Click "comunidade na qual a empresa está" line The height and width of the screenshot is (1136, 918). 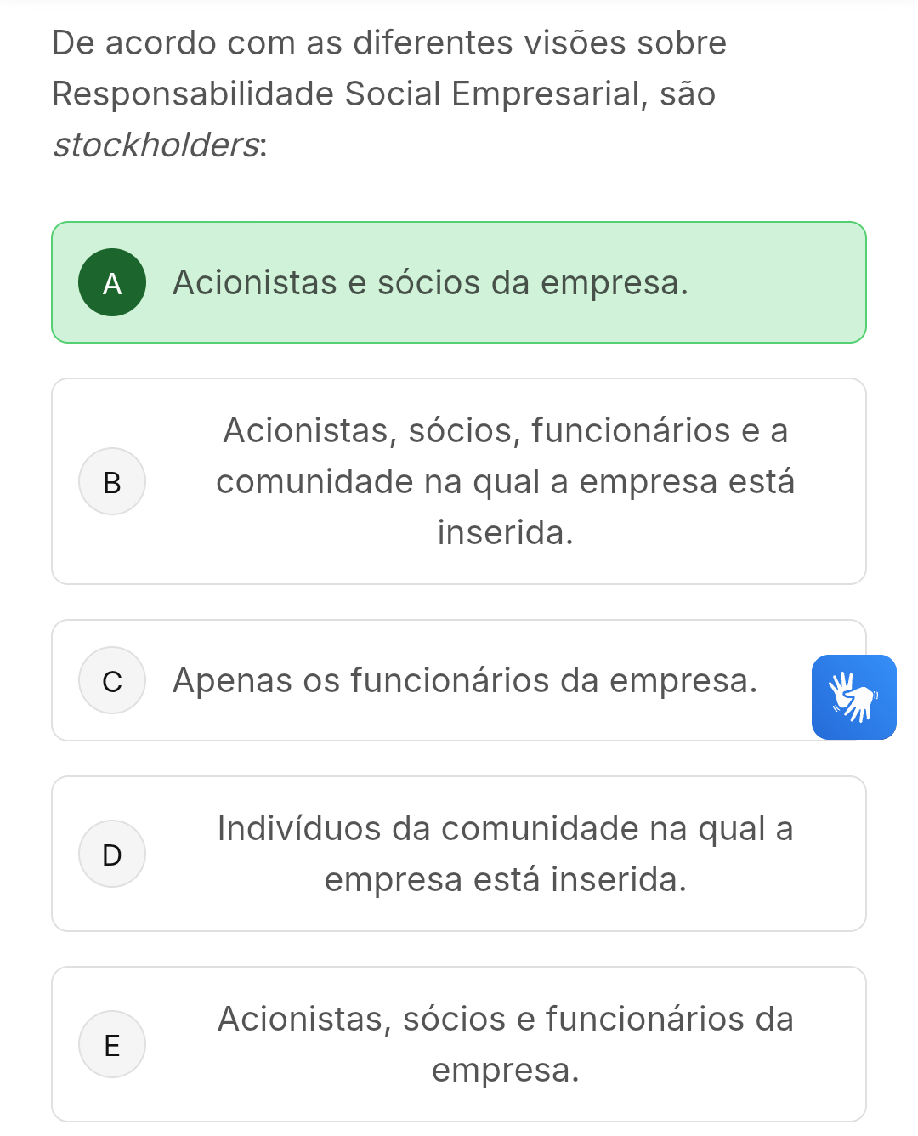505,482
